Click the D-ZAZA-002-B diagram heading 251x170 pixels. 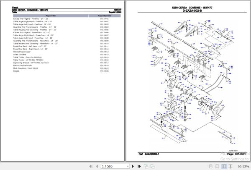[192, 11]
